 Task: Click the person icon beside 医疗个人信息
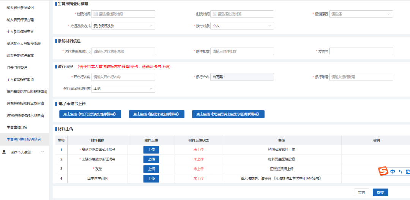4,152
